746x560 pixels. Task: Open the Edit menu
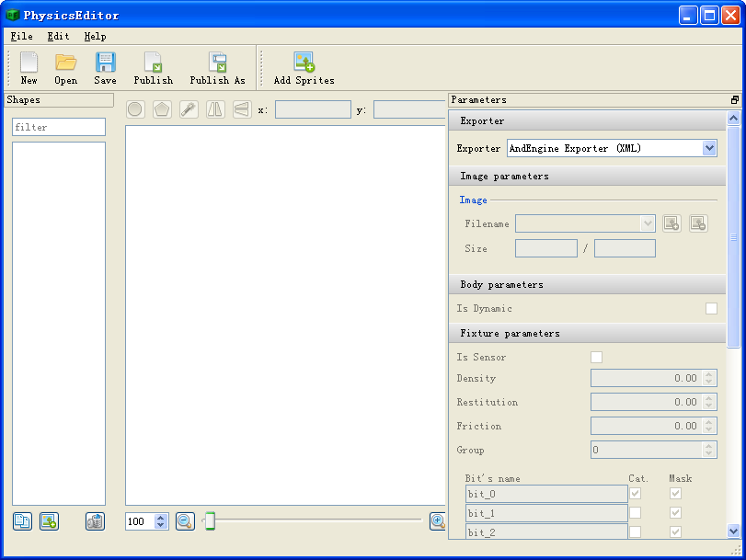58,37
